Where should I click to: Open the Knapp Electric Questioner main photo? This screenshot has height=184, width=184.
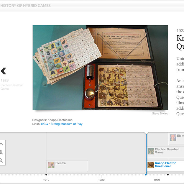click(x=100, y=68)
